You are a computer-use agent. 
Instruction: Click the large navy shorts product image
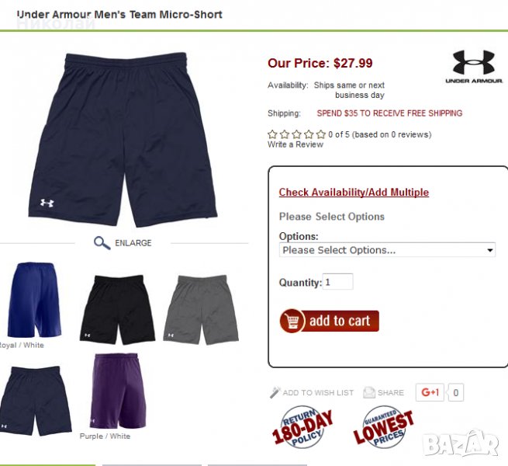pyautogui.click(x=123, y=140)
